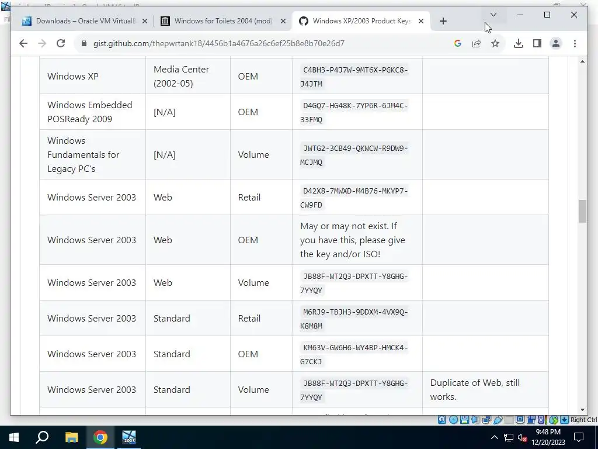Image resolution: width=598 pixels, height=449 pixels.
Task: Click the page vertical scrollbar thumb
Action: pos(582,211)
